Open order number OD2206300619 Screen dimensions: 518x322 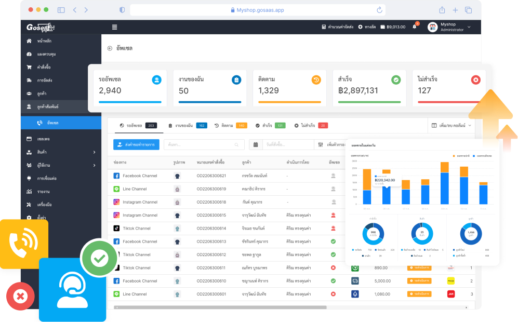[x=211, y=189]
